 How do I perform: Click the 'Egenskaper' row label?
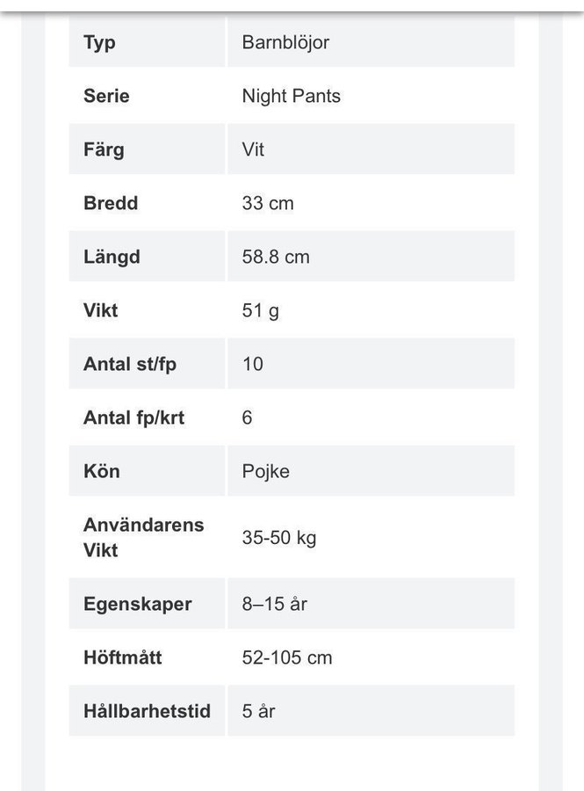pos(137,604)
